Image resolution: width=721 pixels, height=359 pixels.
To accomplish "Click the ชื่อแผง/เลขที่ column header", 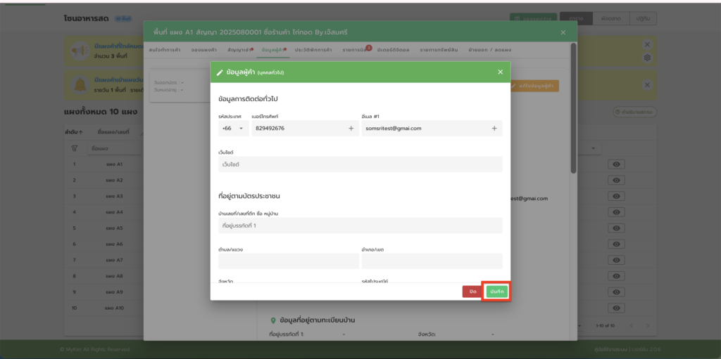I will 113,132.
